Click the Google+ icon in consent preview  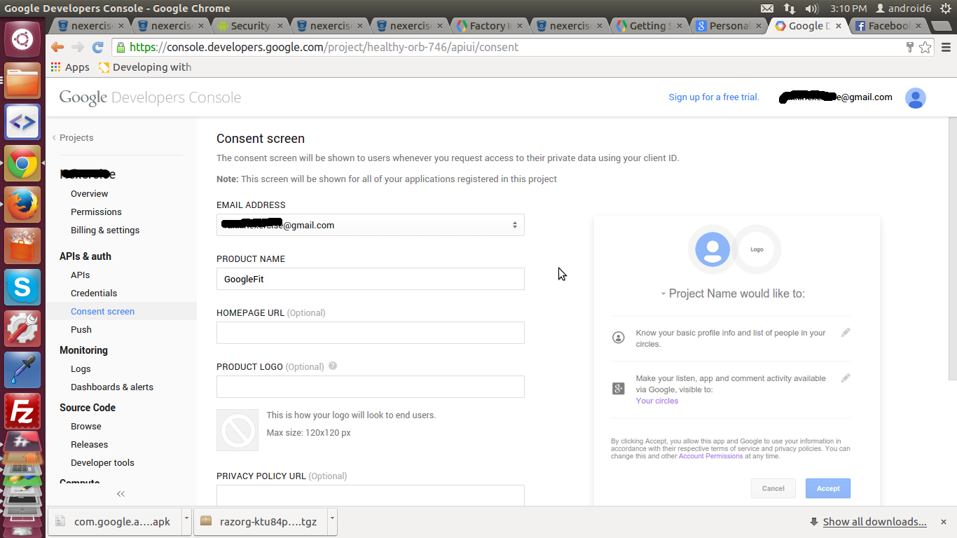pos(619,388)
